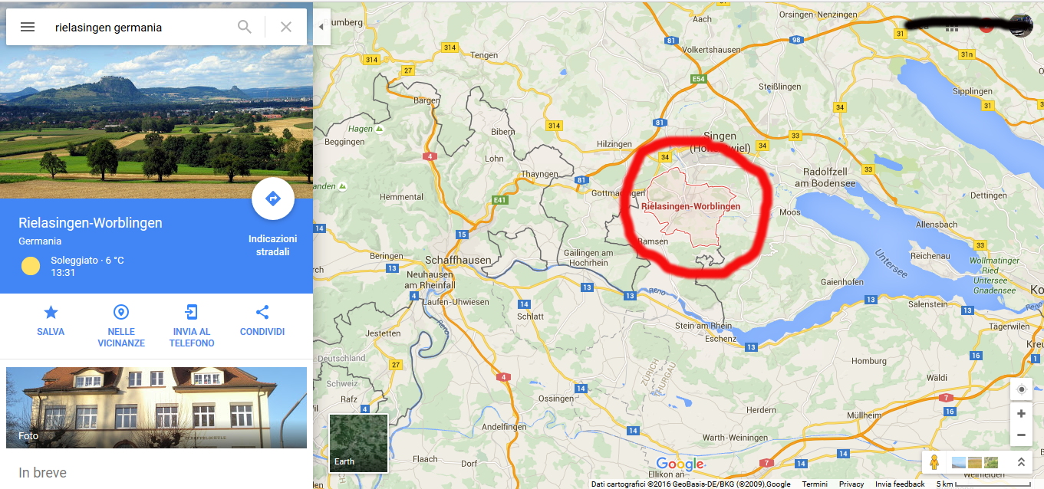Open the Privacy link in footer

click(x=851, y=484)
